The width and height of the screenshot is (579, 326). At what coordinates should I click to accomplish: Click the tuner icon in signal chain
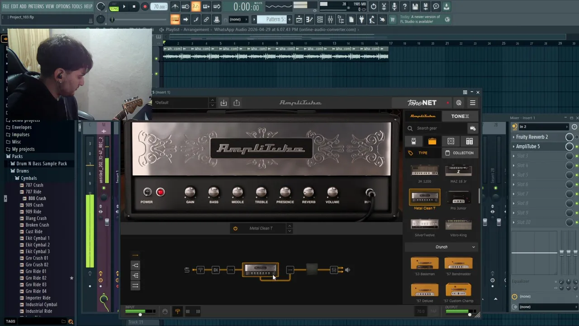point(200,270)
